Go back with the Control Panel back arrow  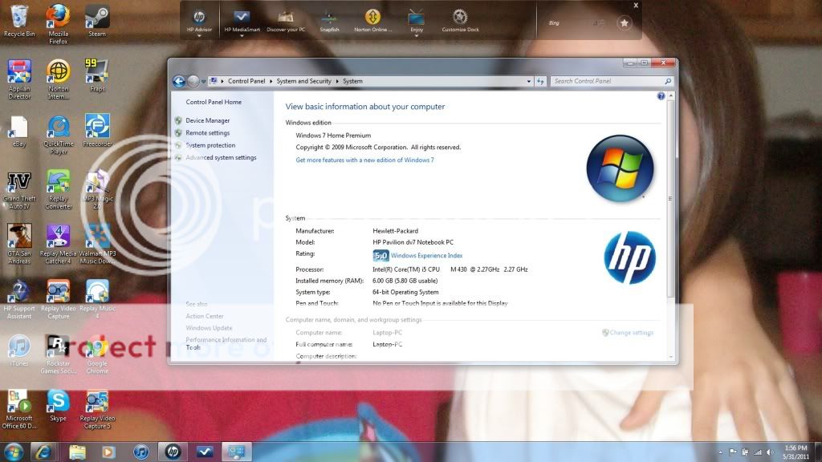click(179, 81)
